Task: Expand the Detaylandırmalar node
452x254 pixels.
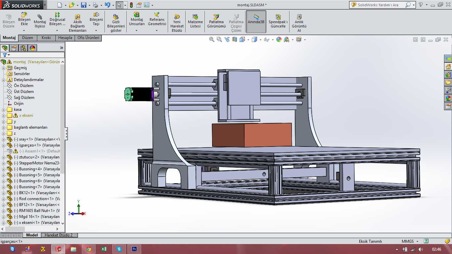Action: [x=4, y=80]
